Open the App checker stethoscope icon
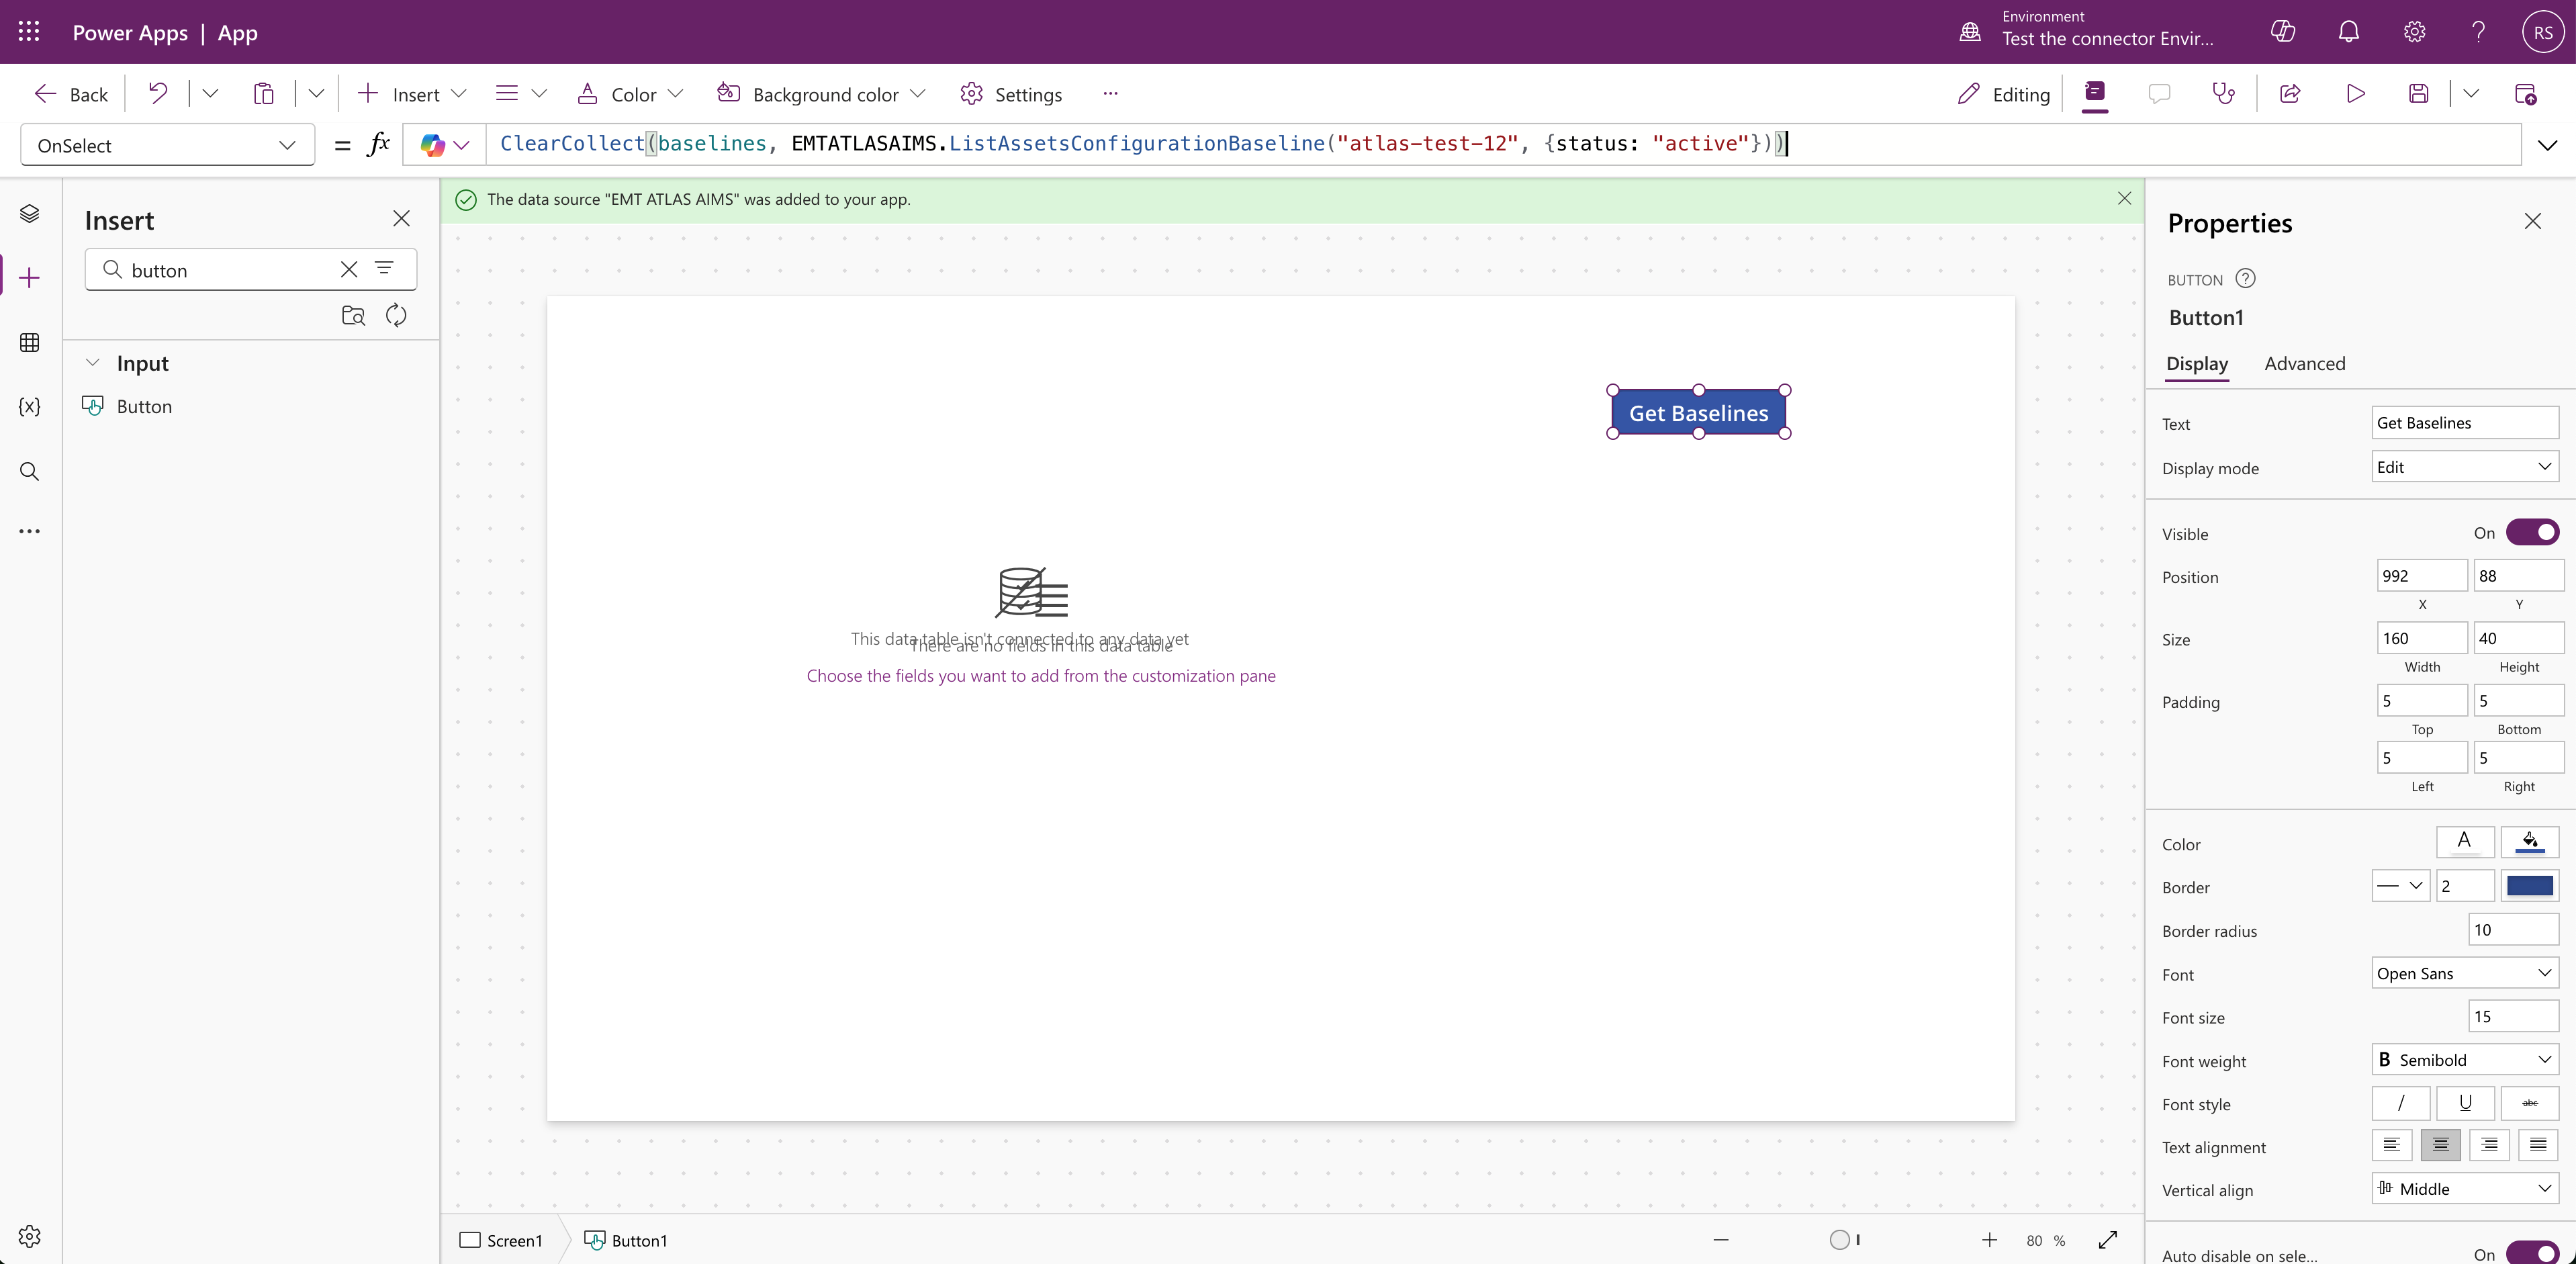The height and width of the screenshot is (1264, 2576). point(2223,94)
